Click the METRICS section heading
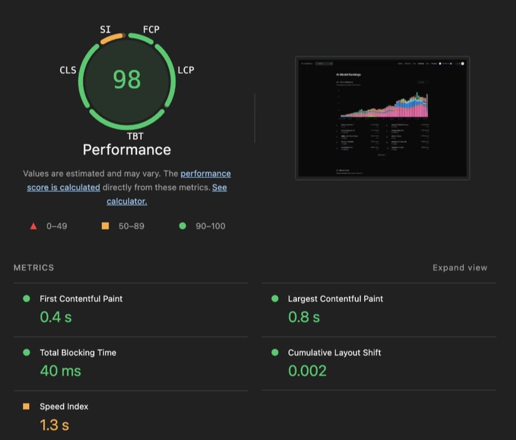The image size is (516, 440). (33, 268)
